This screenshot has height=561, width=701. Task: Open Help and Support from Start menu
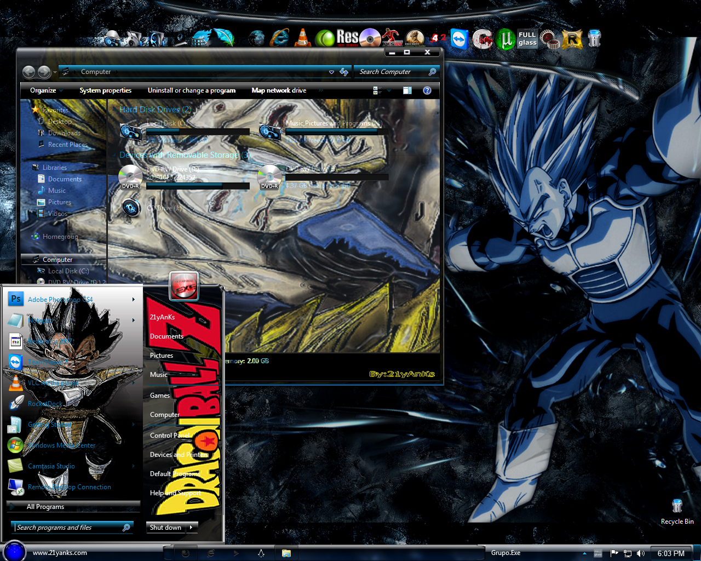175,493
